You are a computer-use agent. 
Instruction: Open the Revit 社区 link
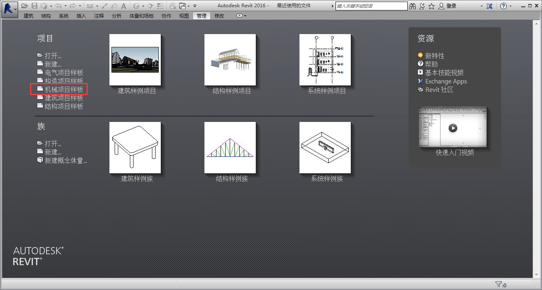(x=439, y=89)
